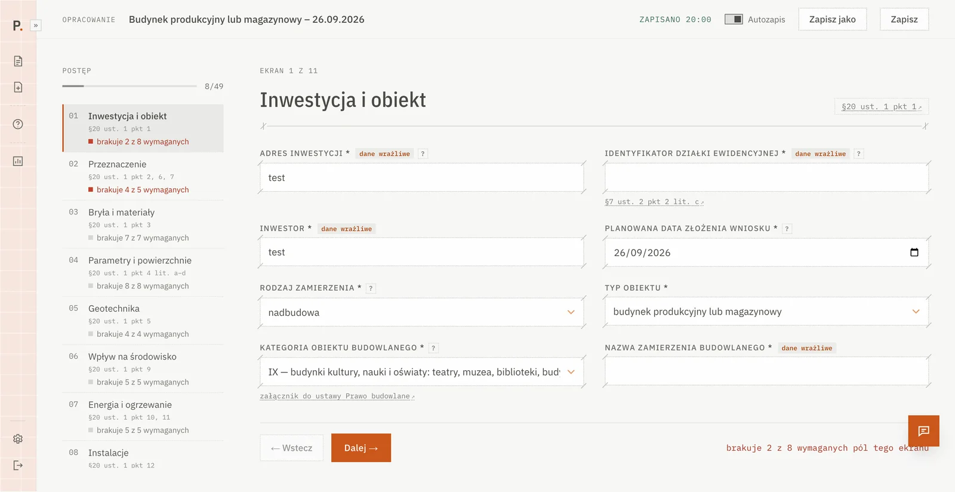Open the Kategoria obiektu budowlanego dropdown
Image resolution: width=955 pixels, height=492 pixels.
[422, 372]
